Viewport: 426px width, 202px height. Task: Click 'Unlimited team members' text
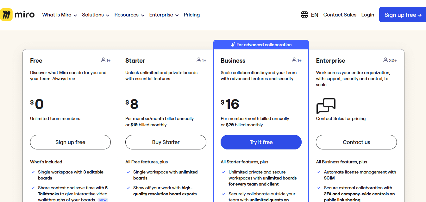(55, 118)
